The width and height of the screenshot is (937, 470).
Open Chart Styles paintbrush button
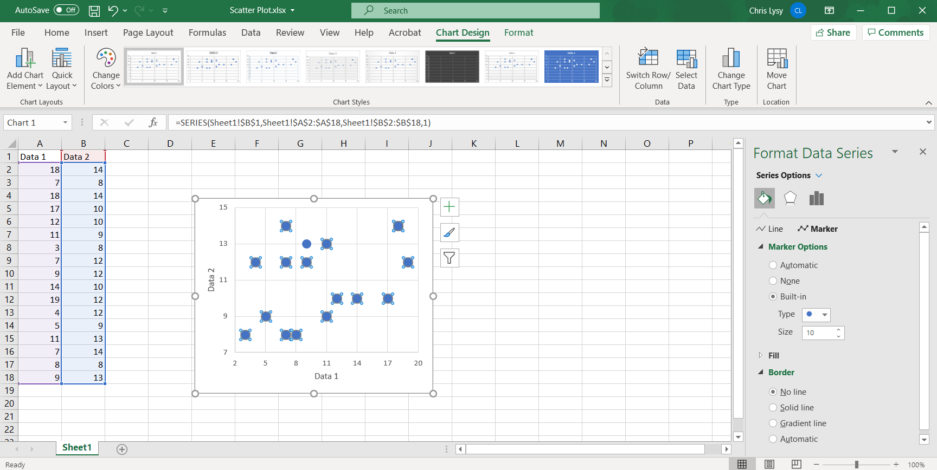point(450,233)
